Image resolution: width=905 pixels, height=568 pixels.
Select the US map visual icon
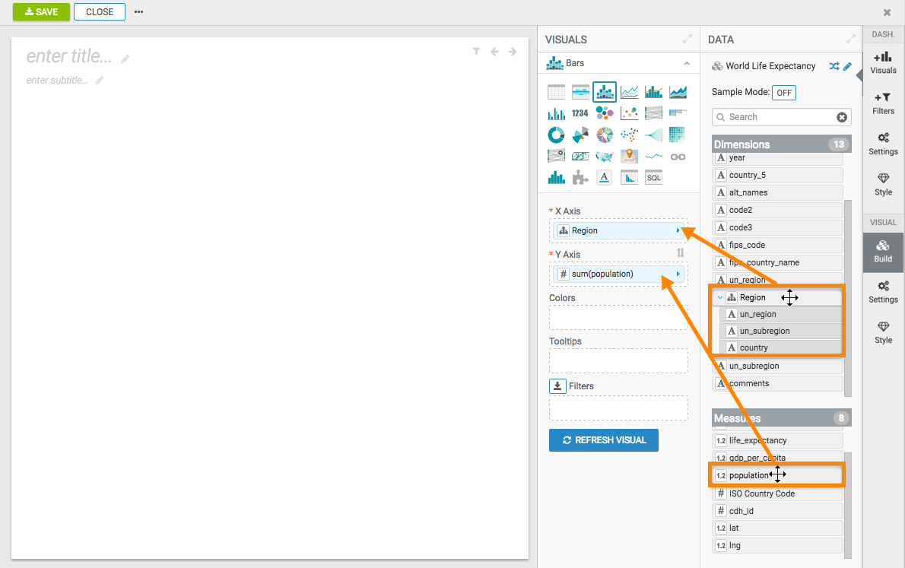tap(605, 156)
